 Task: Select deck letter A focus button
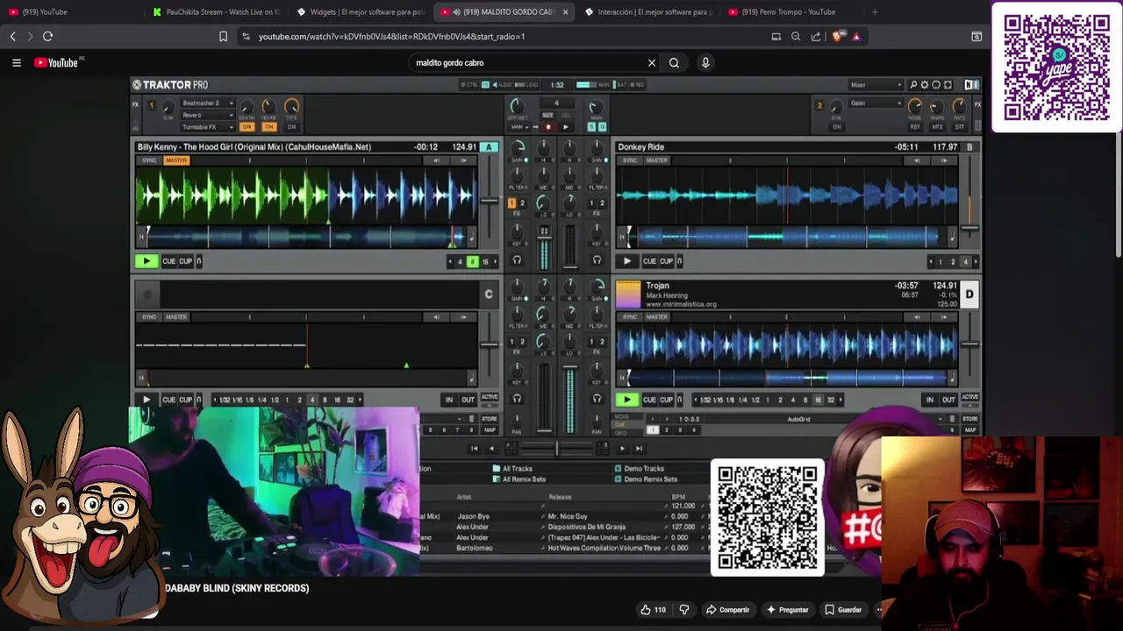[489, 147]
